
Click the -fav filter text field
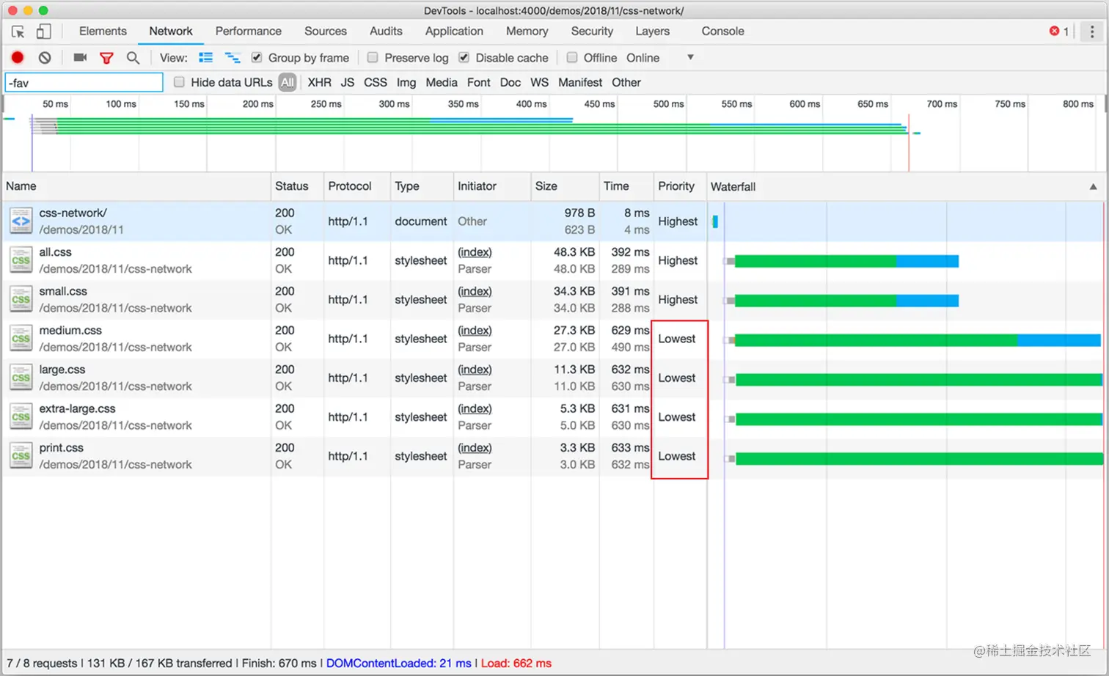84,83
